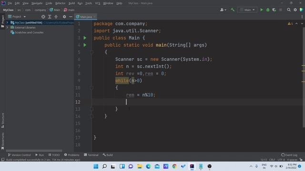Select Scratches and Consoles in tree
The width and height of the screenshot is (305, 171).
29,32
